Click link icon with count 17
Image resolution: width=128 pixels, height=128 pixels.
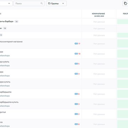(76, 44)
